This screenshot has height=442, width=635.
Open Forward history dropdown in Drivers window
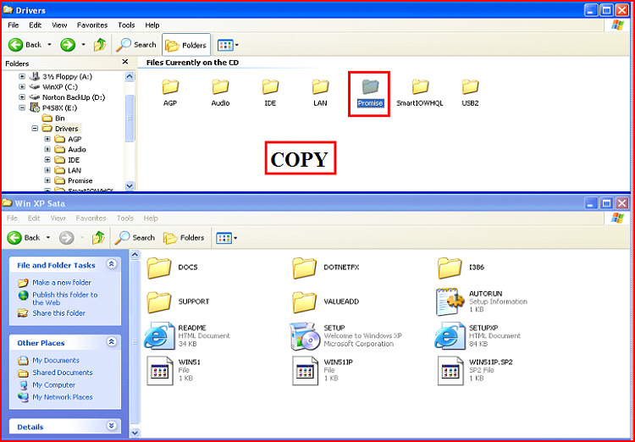[x=83, y=45]
